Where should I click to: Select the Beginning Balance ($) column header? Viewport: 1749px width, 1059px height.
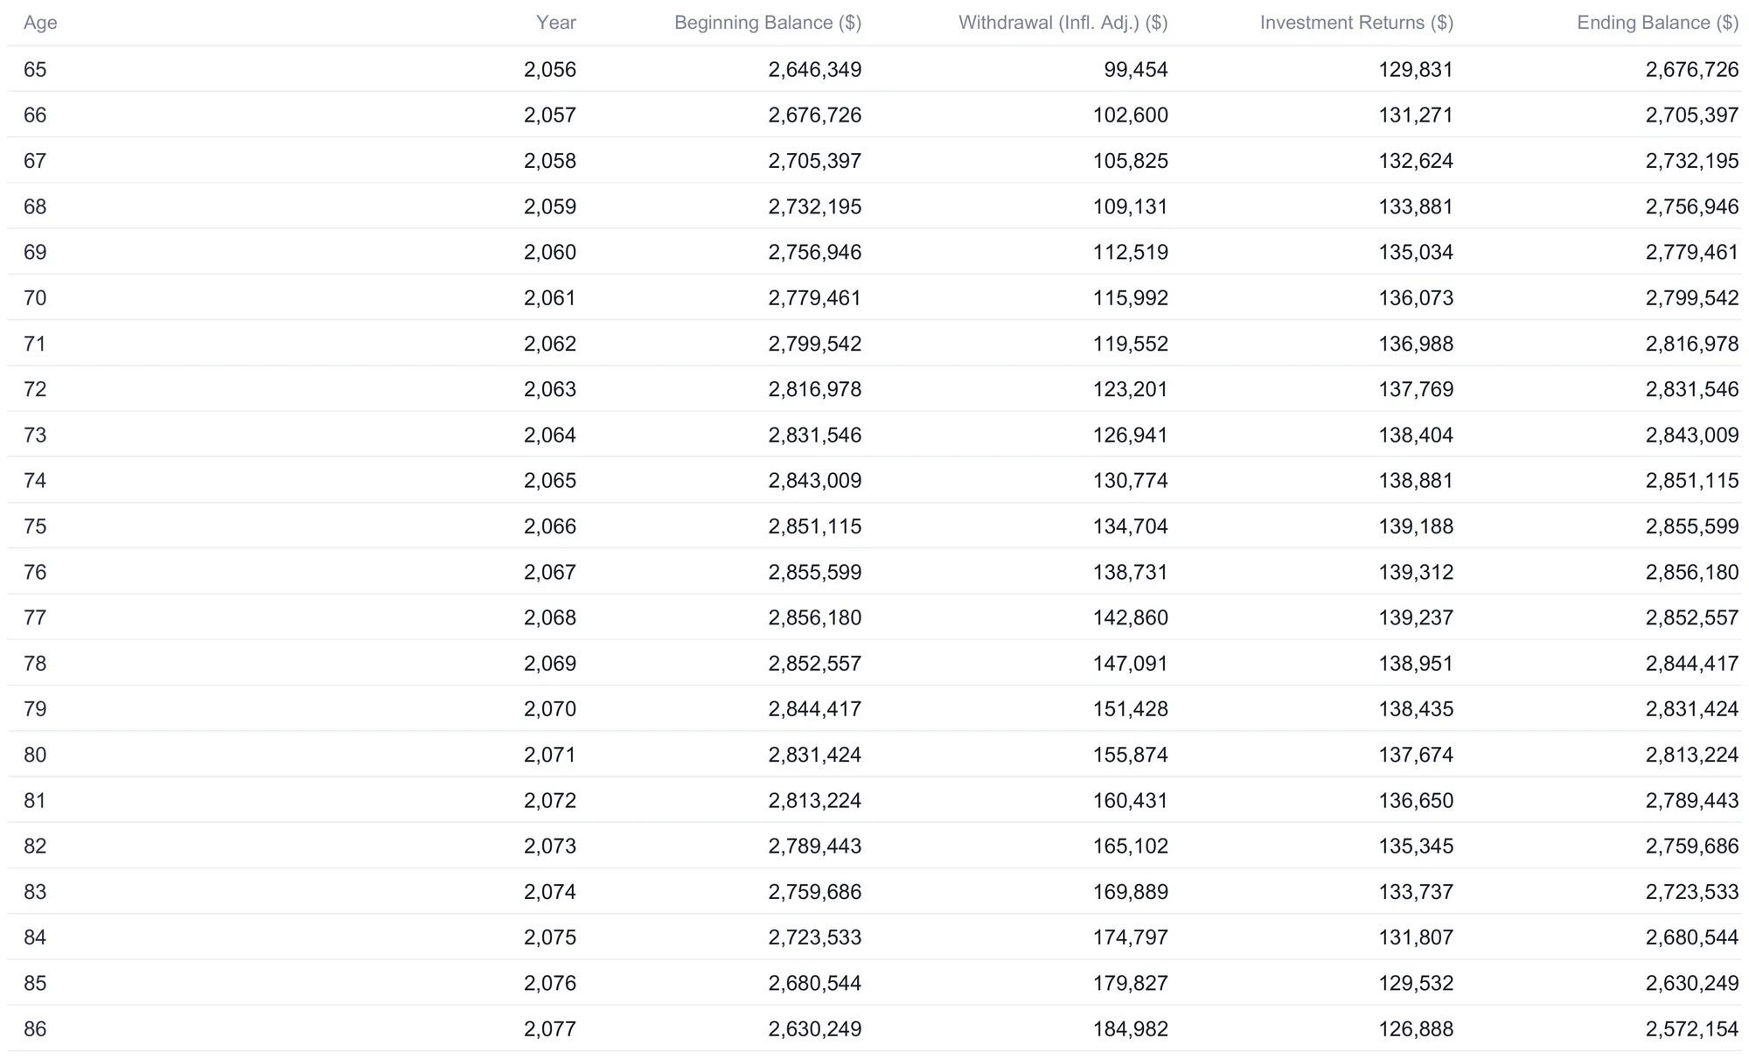[768, 23]
